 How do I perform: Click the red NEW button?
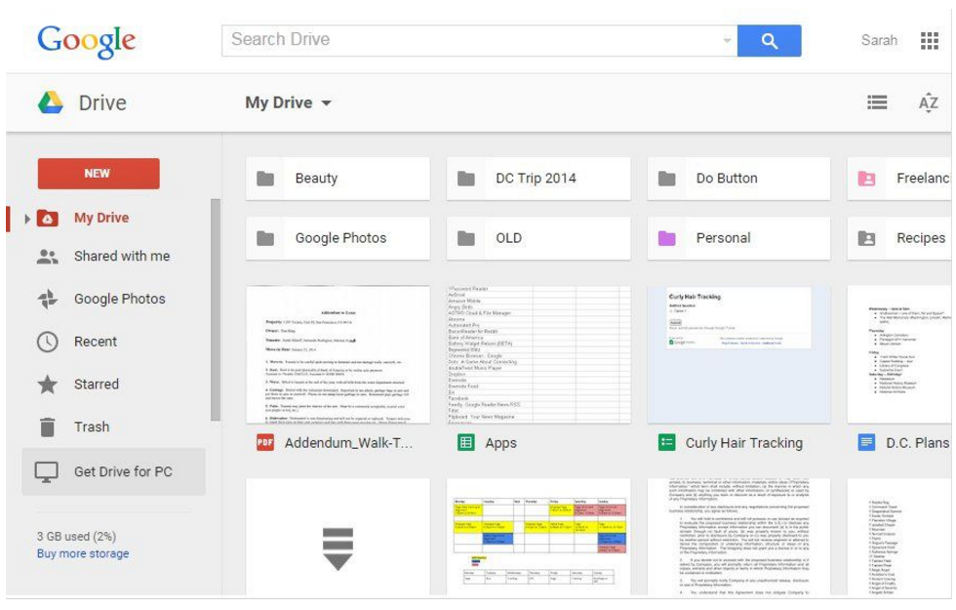pyautogui.click(x=99, y=174)
